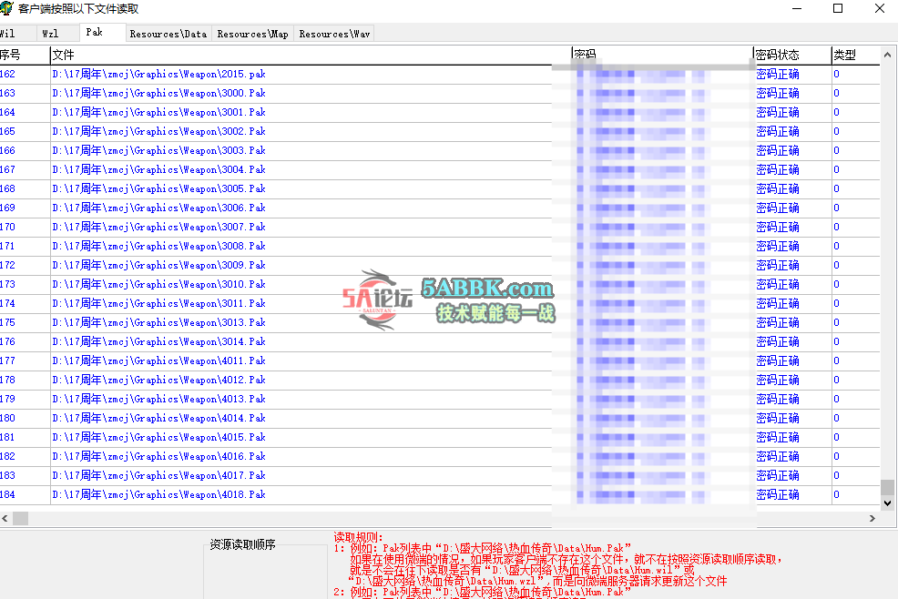Click index number 162

pyautogui.click(x=7, y=74)
